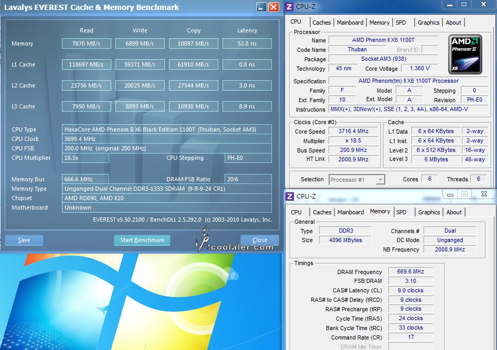The image size is (497, 350).
Task: Minimize the EVEREST benchmark window
Action: 261,7
